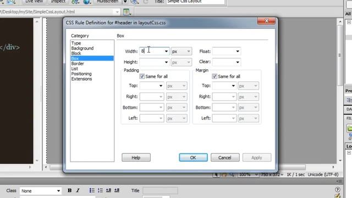Collapse the top minus box in right panel
Screen dimensions: 352x198
point(349,22)
